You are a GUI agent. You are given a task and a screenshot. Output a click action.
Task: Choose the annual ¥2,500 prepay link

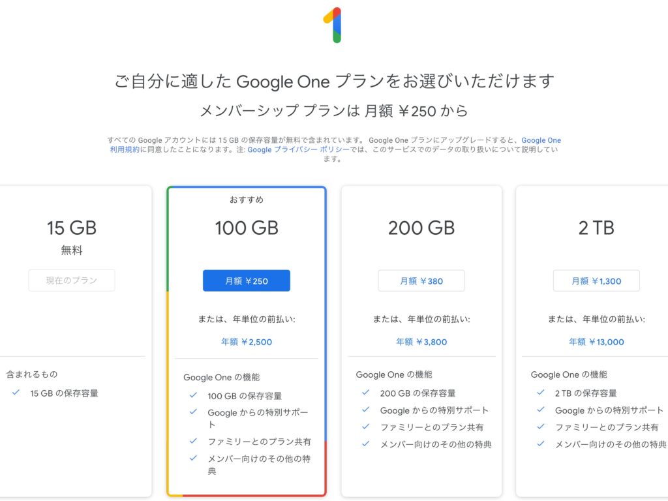point(246,342)
